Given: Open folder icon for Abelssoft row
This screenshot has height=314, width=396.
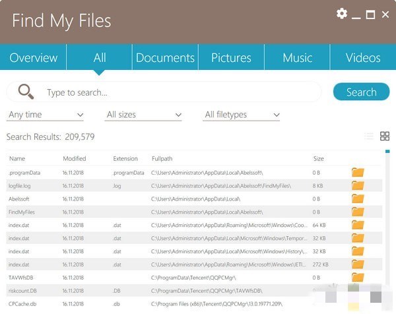Looking at the screenshot, I should tap(358, 199).
